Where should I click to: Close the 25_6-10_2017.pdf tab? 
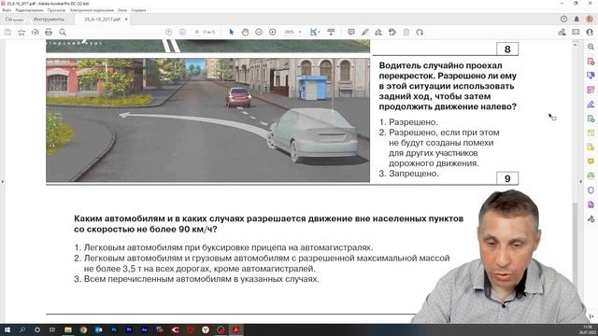pyautogui.click(x=126, y=19)
